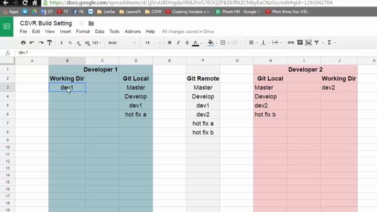This screenshot has height=212, width=377.
Task: Open the Insert menu
Action: click(x=65, y=31)
